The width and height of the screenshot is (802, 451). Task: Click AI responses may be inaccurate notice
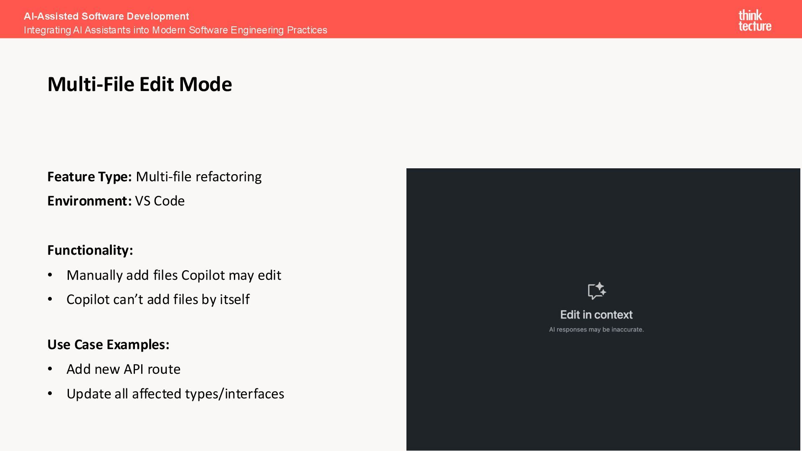[596, 329]
